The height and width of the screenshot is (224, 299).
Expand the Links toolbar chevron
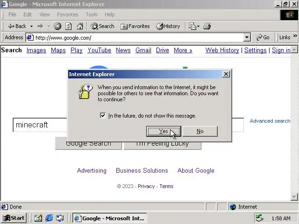[x=295, y=35]
